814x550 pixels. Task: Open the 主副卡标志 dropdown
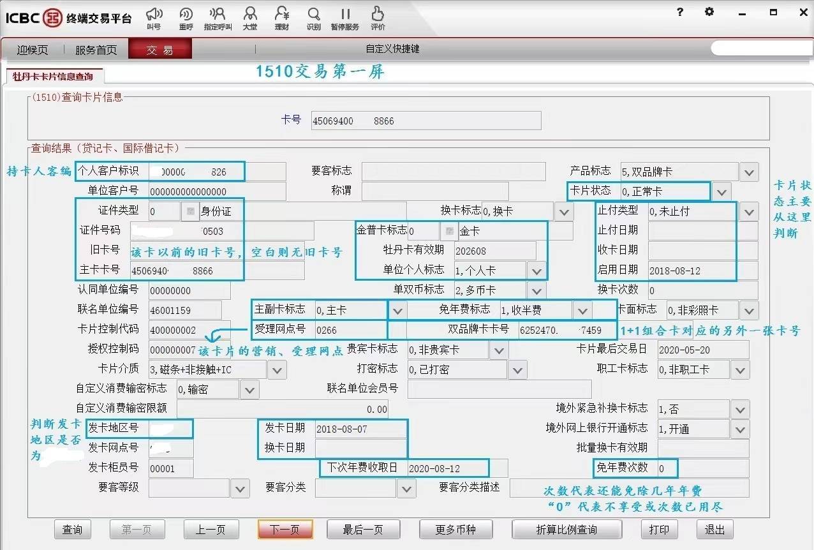point(397,310)
